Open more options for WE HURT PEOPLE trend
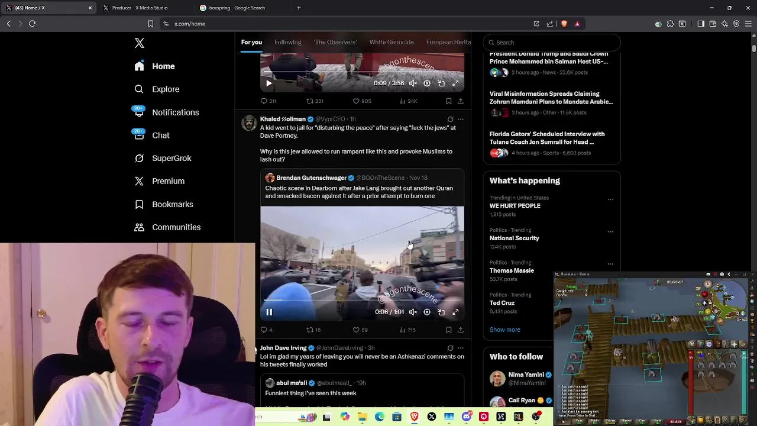This screenshot has height=426, width=757. click(610, 199)
